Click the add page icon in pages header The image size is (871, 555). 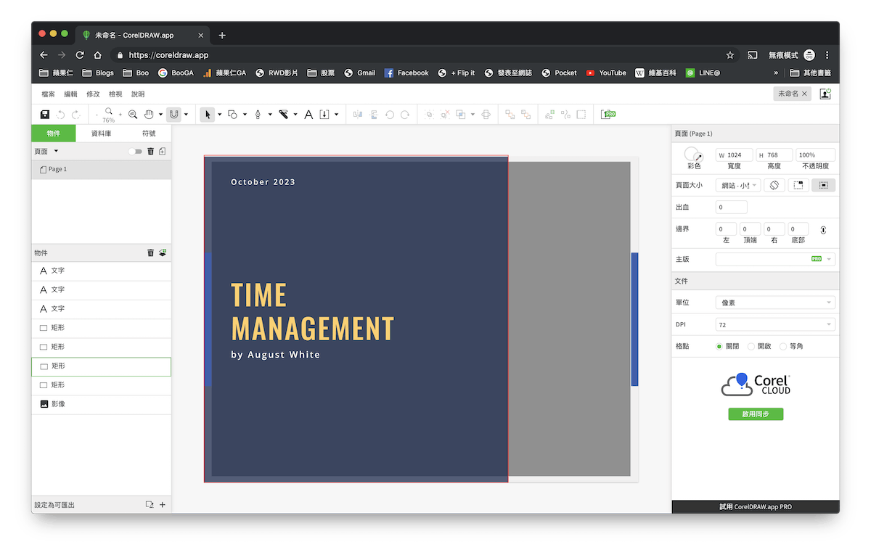[163, 151]
